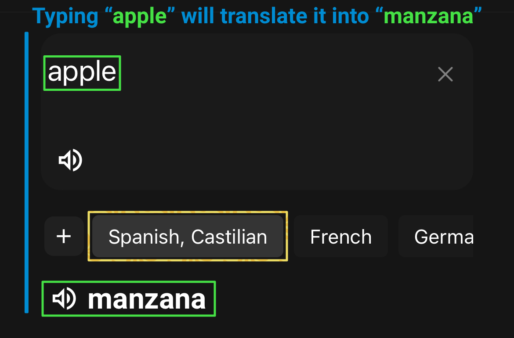Image resolution: width=514 pixels, height=338 pixels.
Task: Tap the audio icon inside the input card
Action: [x=70, y=160]
